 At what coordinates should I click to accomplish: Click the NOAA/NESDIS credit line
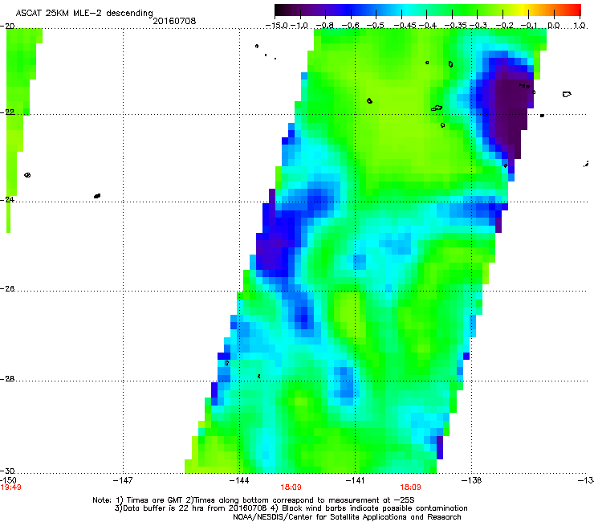click(347, 516)
